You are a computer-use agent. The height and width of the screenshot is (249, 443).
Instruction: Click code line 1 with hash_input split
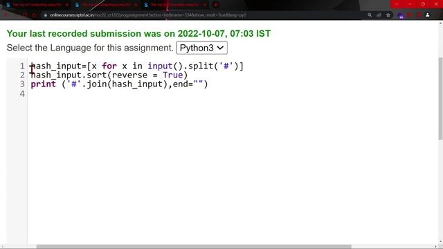(137, 66)
